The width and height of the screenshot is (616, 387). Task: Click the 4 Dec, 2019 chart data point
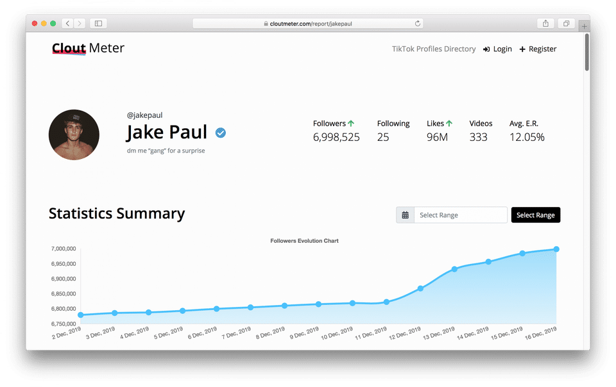tap(148, 313)
